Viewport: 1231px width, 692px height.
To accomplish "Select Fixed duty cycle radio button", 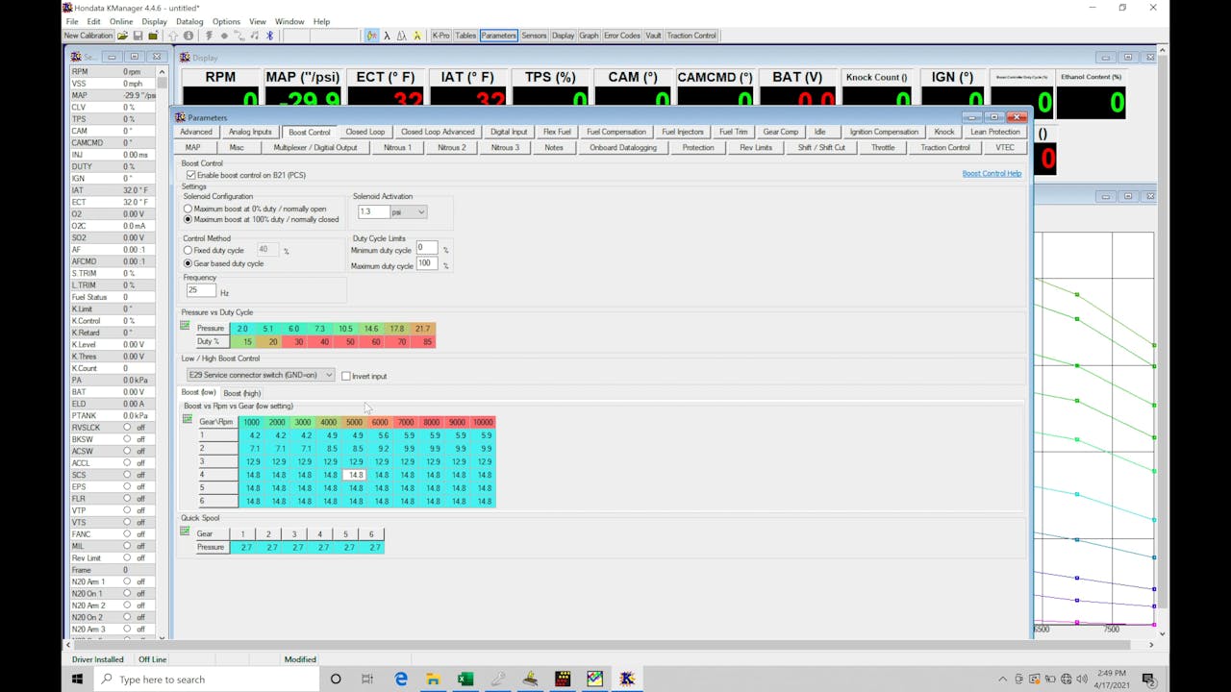I will tap(188, 250).
